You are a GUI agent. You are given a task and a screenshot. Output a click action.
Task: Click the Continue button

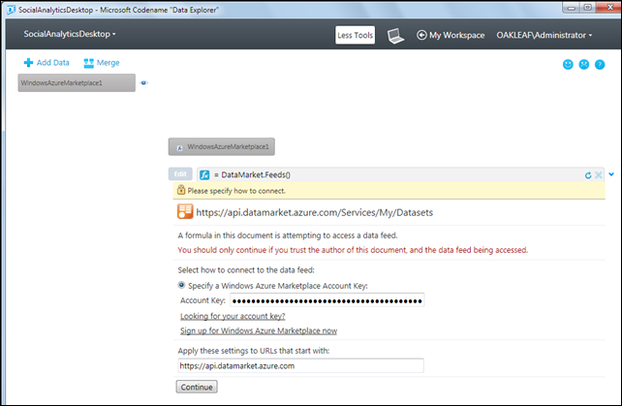coord(197,387)
